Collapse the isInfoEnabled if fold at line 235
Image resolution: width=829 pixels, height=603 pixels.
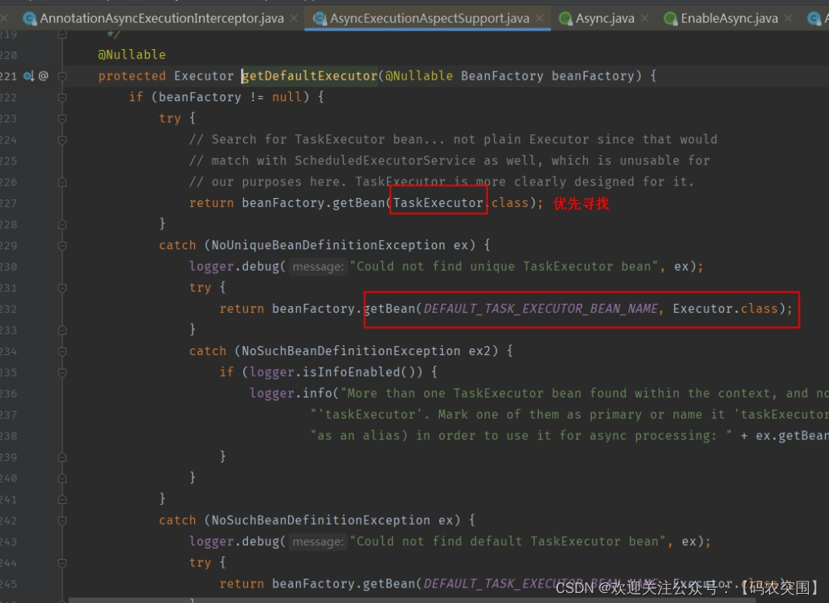point(62,372)
